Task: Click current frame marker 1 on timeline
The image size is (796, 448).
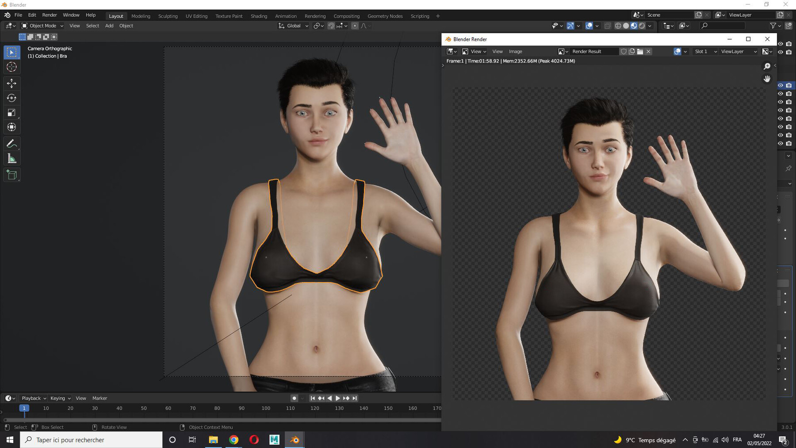Action: point(24,408)
